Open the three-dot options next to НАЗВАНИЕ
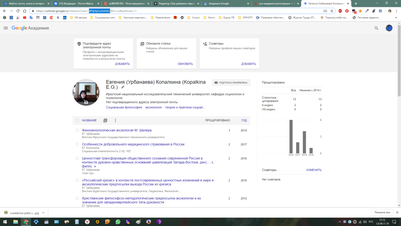Image resolution: width=401 pixels, height=226 pixels. click(x=115, y=120)
